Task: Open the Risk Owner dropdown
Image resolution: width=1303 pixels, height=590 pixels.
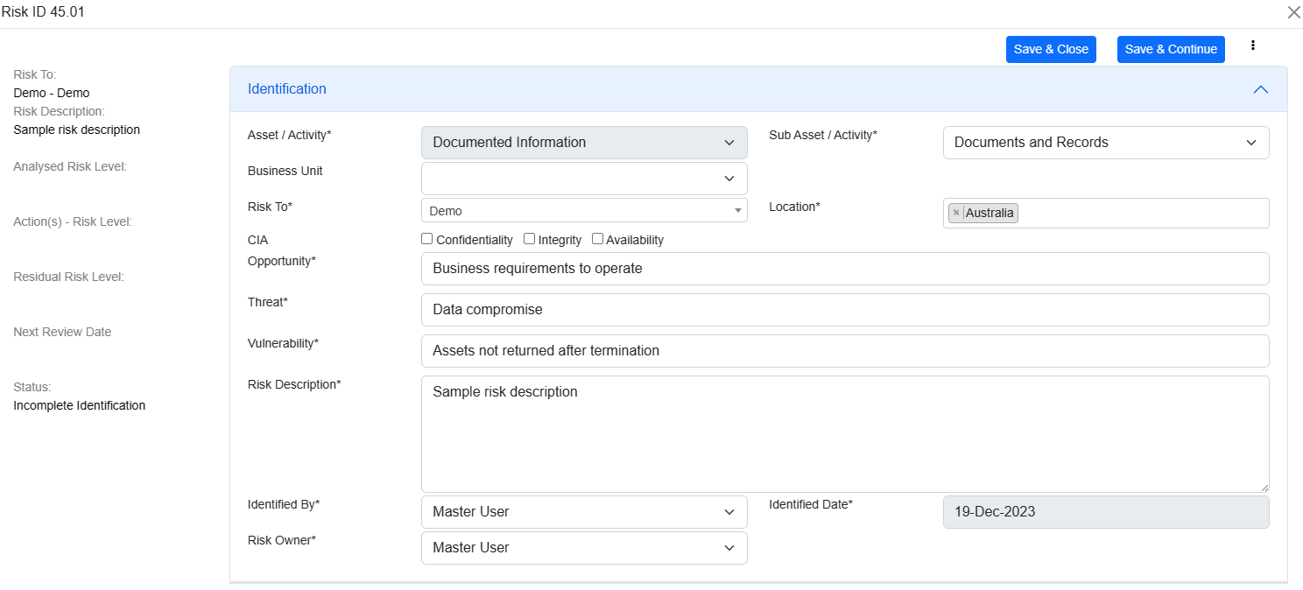Action: click(x=584, y=548)
